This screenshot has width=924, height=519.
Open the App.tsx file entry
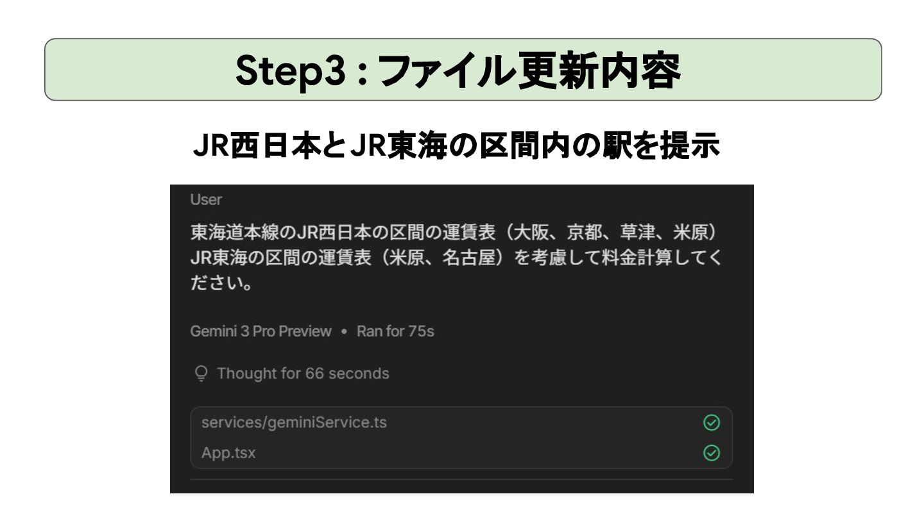pos(461,453)
